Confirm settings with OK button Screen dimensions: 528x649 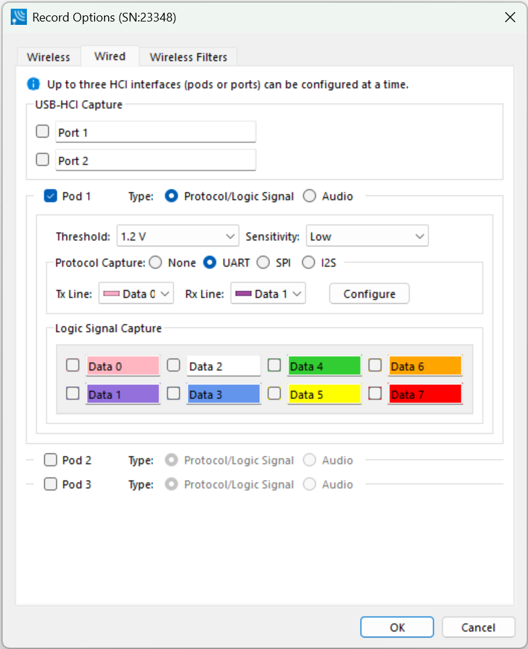pyautogui.click(x=397, y=628)
